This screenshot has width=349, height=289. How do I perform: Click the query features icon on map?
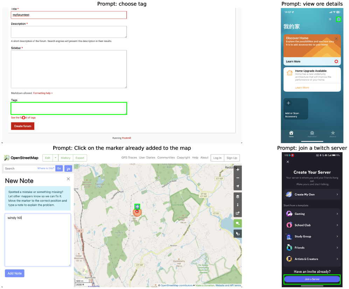click(x=237, y=234)
